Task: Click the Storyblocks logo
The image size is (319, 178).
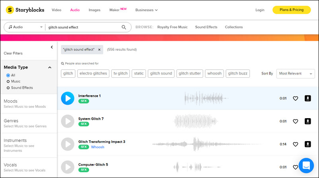Action: [x=25, y=10]
